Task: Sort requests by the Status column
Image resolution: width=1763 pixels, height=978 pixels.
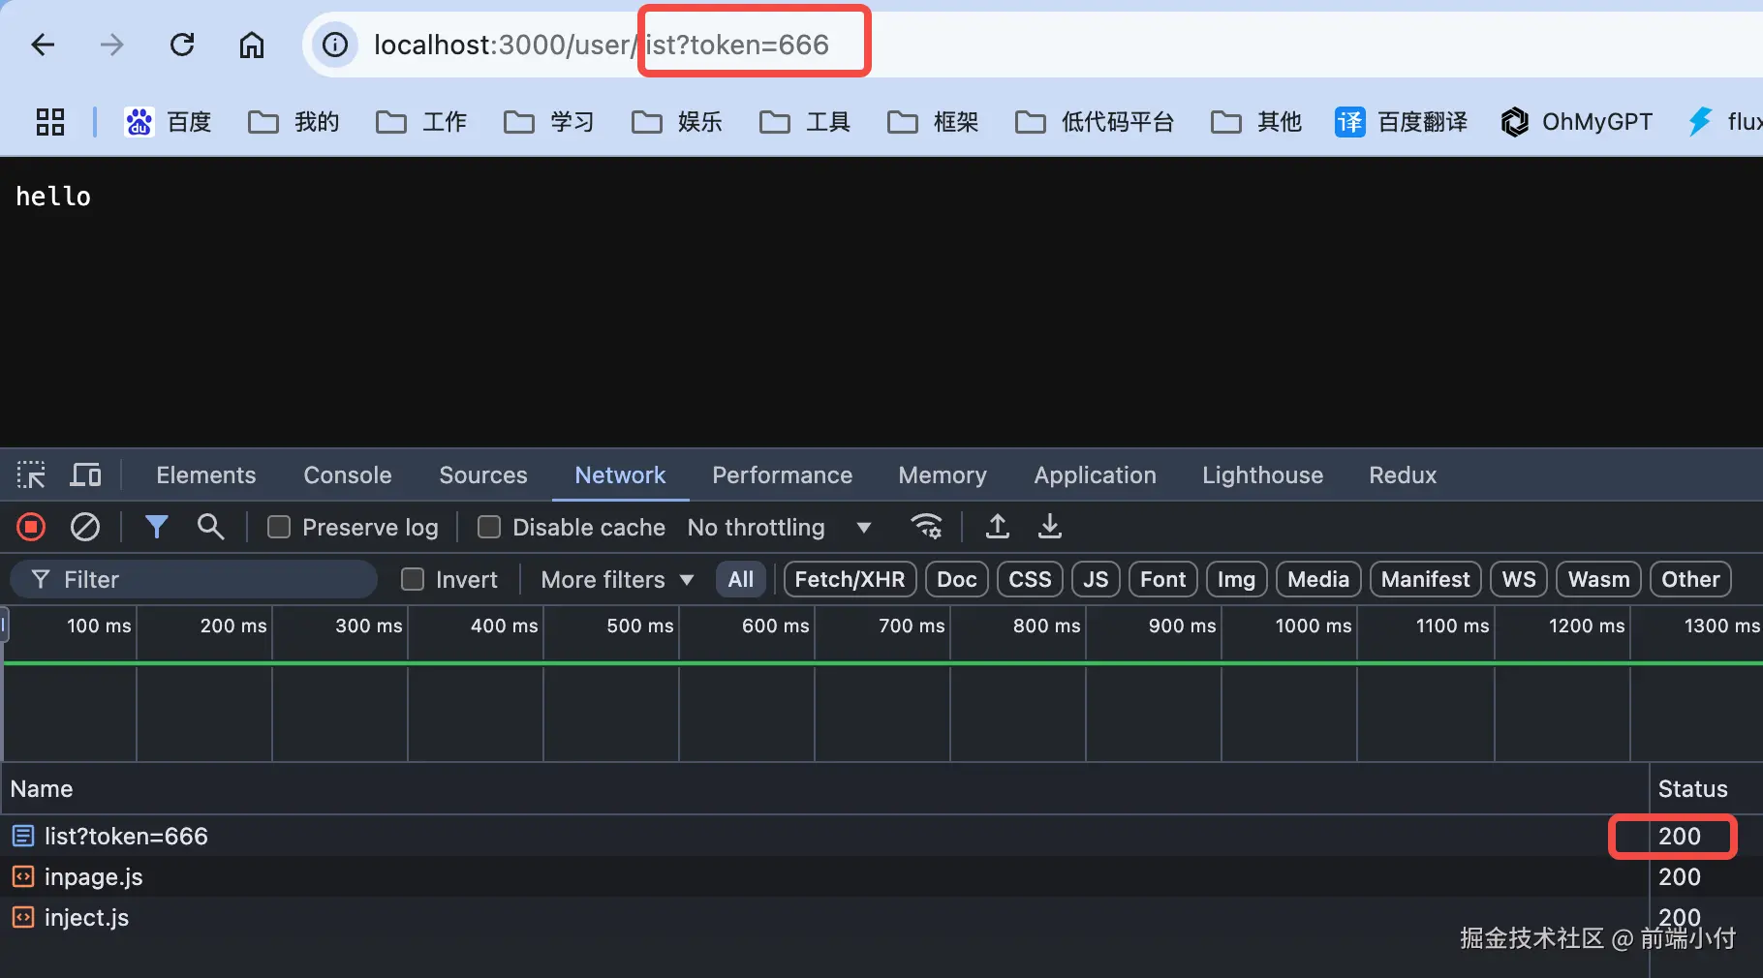Action: click(1706, 788)
